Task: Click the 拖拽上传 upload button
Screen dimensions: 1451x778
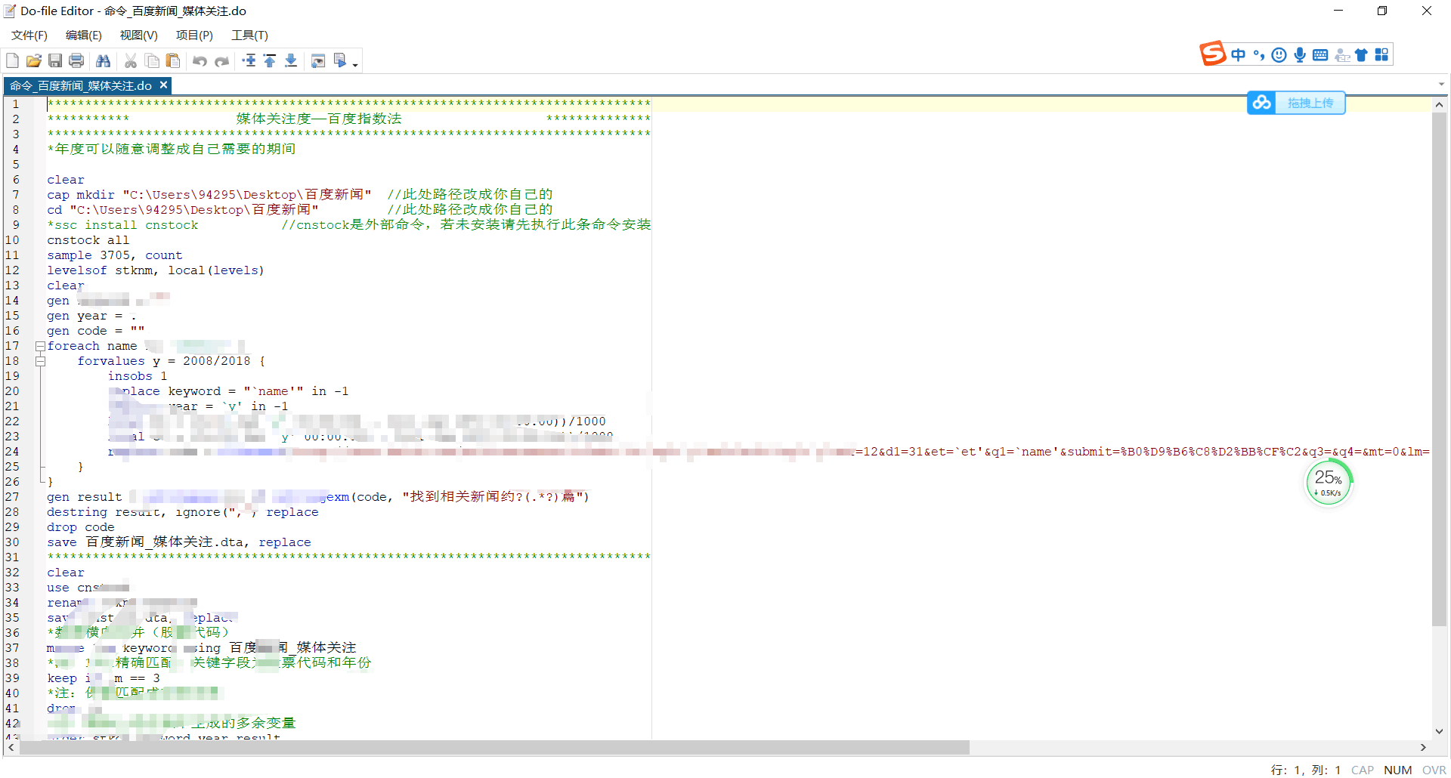Action: point(1310,103)
